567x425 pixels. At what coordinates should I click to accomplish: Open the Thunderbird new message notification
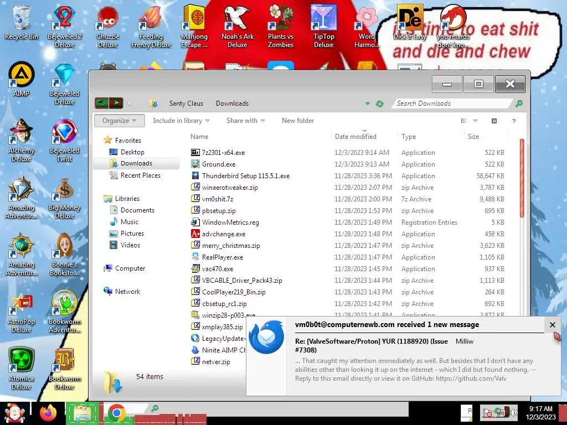click(x=404, y=356)
